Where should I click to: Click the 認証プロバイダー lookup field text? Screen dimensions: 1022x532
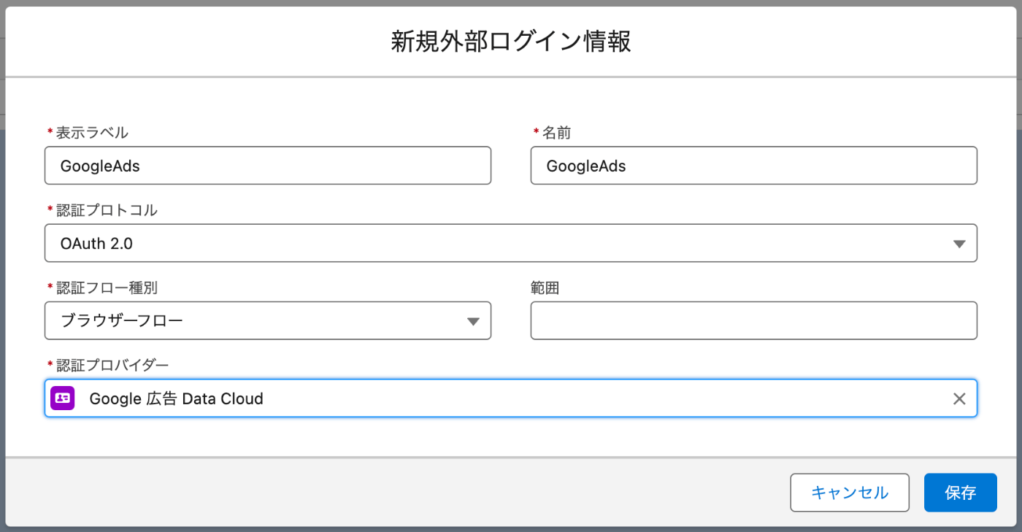(x=176, y=399)
